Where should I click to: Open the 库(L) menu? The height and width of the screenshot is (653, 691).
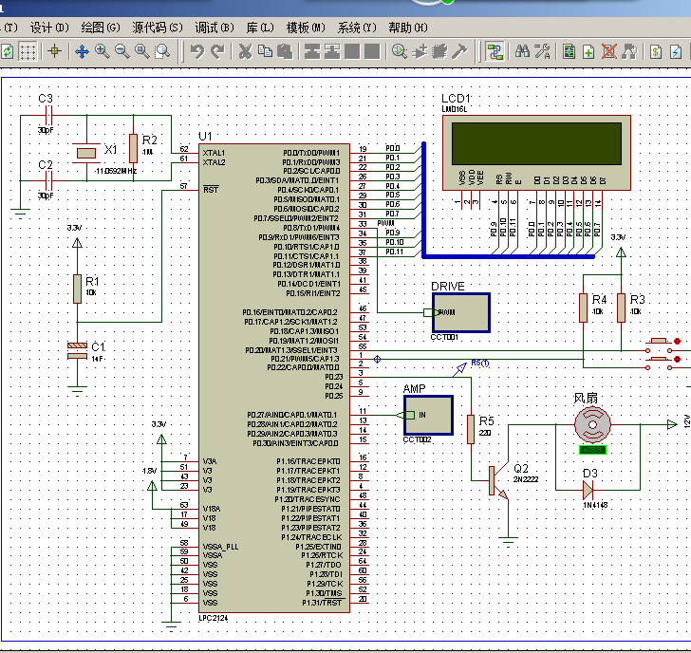[x=260, y=28]
